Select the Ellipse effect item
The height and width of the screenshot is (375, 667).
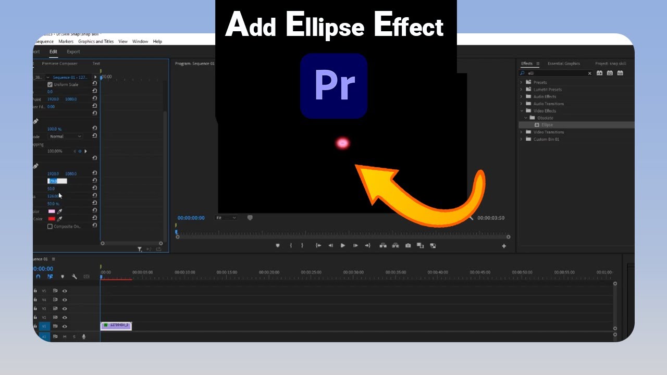coord(547,125)
